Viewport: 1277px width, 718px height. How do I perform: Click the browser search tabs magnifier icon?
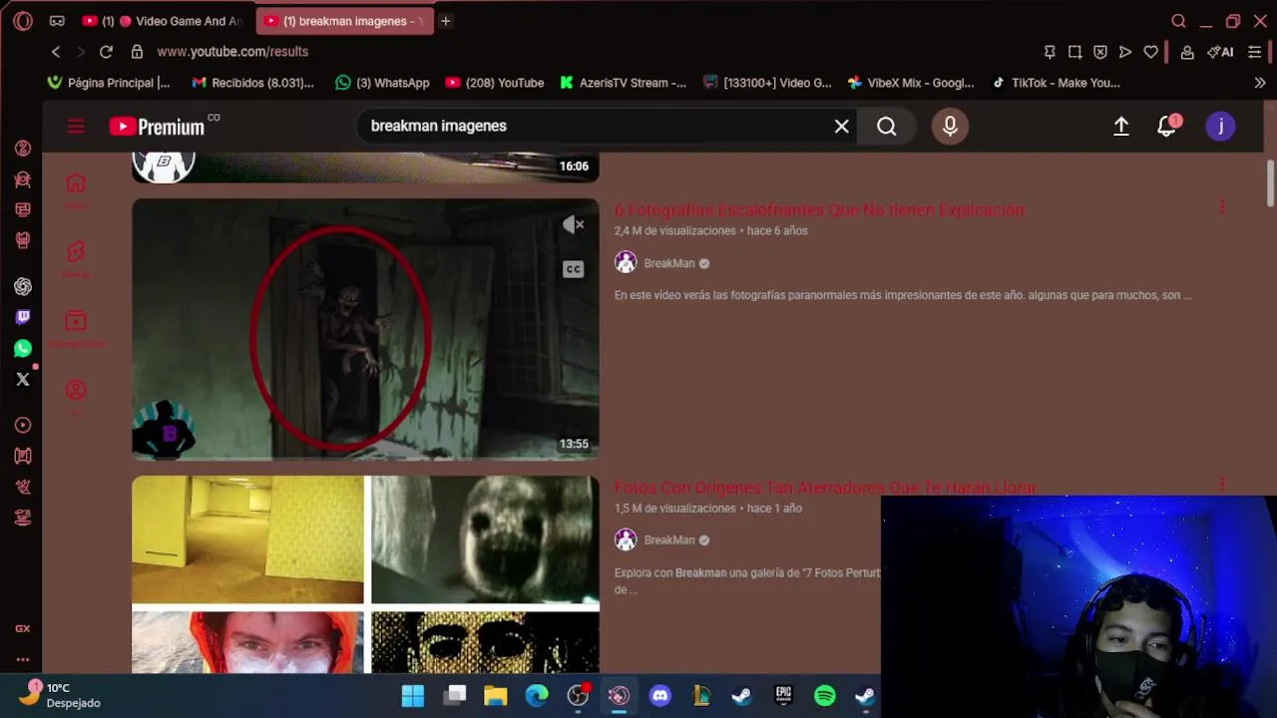pyautogui.click(x=1178, y=21)
